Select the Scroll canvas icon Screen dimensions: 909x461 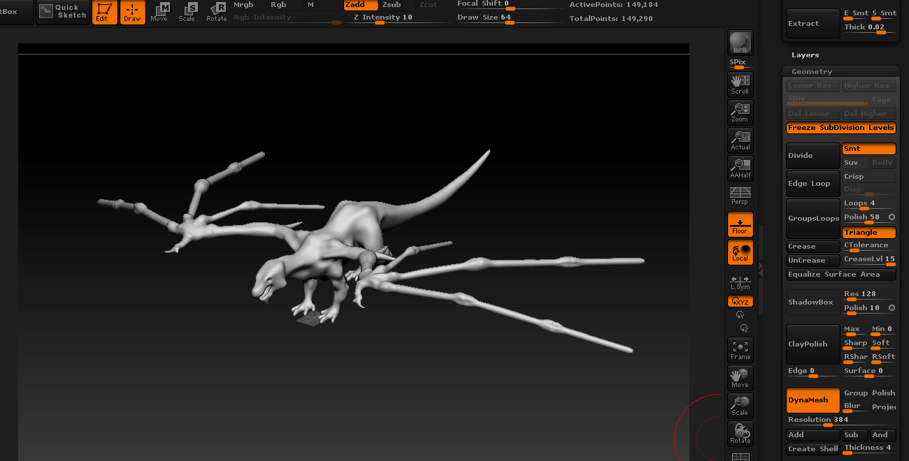(740, 84)
